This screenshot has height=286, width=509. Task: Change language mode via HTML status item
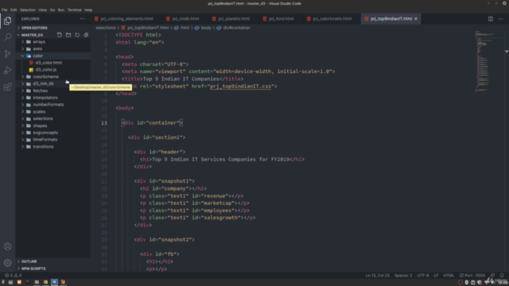(x=449, y=276)
